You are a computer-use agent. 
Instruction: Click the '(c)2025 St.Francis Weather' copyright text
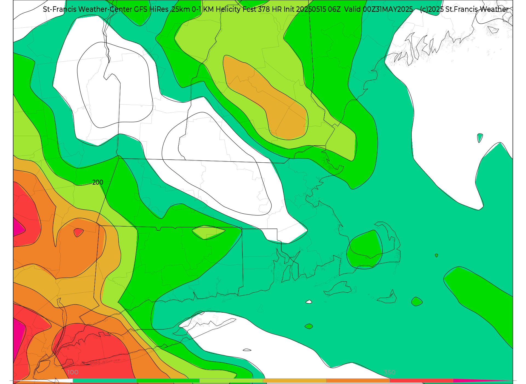[x=464, y=9]
